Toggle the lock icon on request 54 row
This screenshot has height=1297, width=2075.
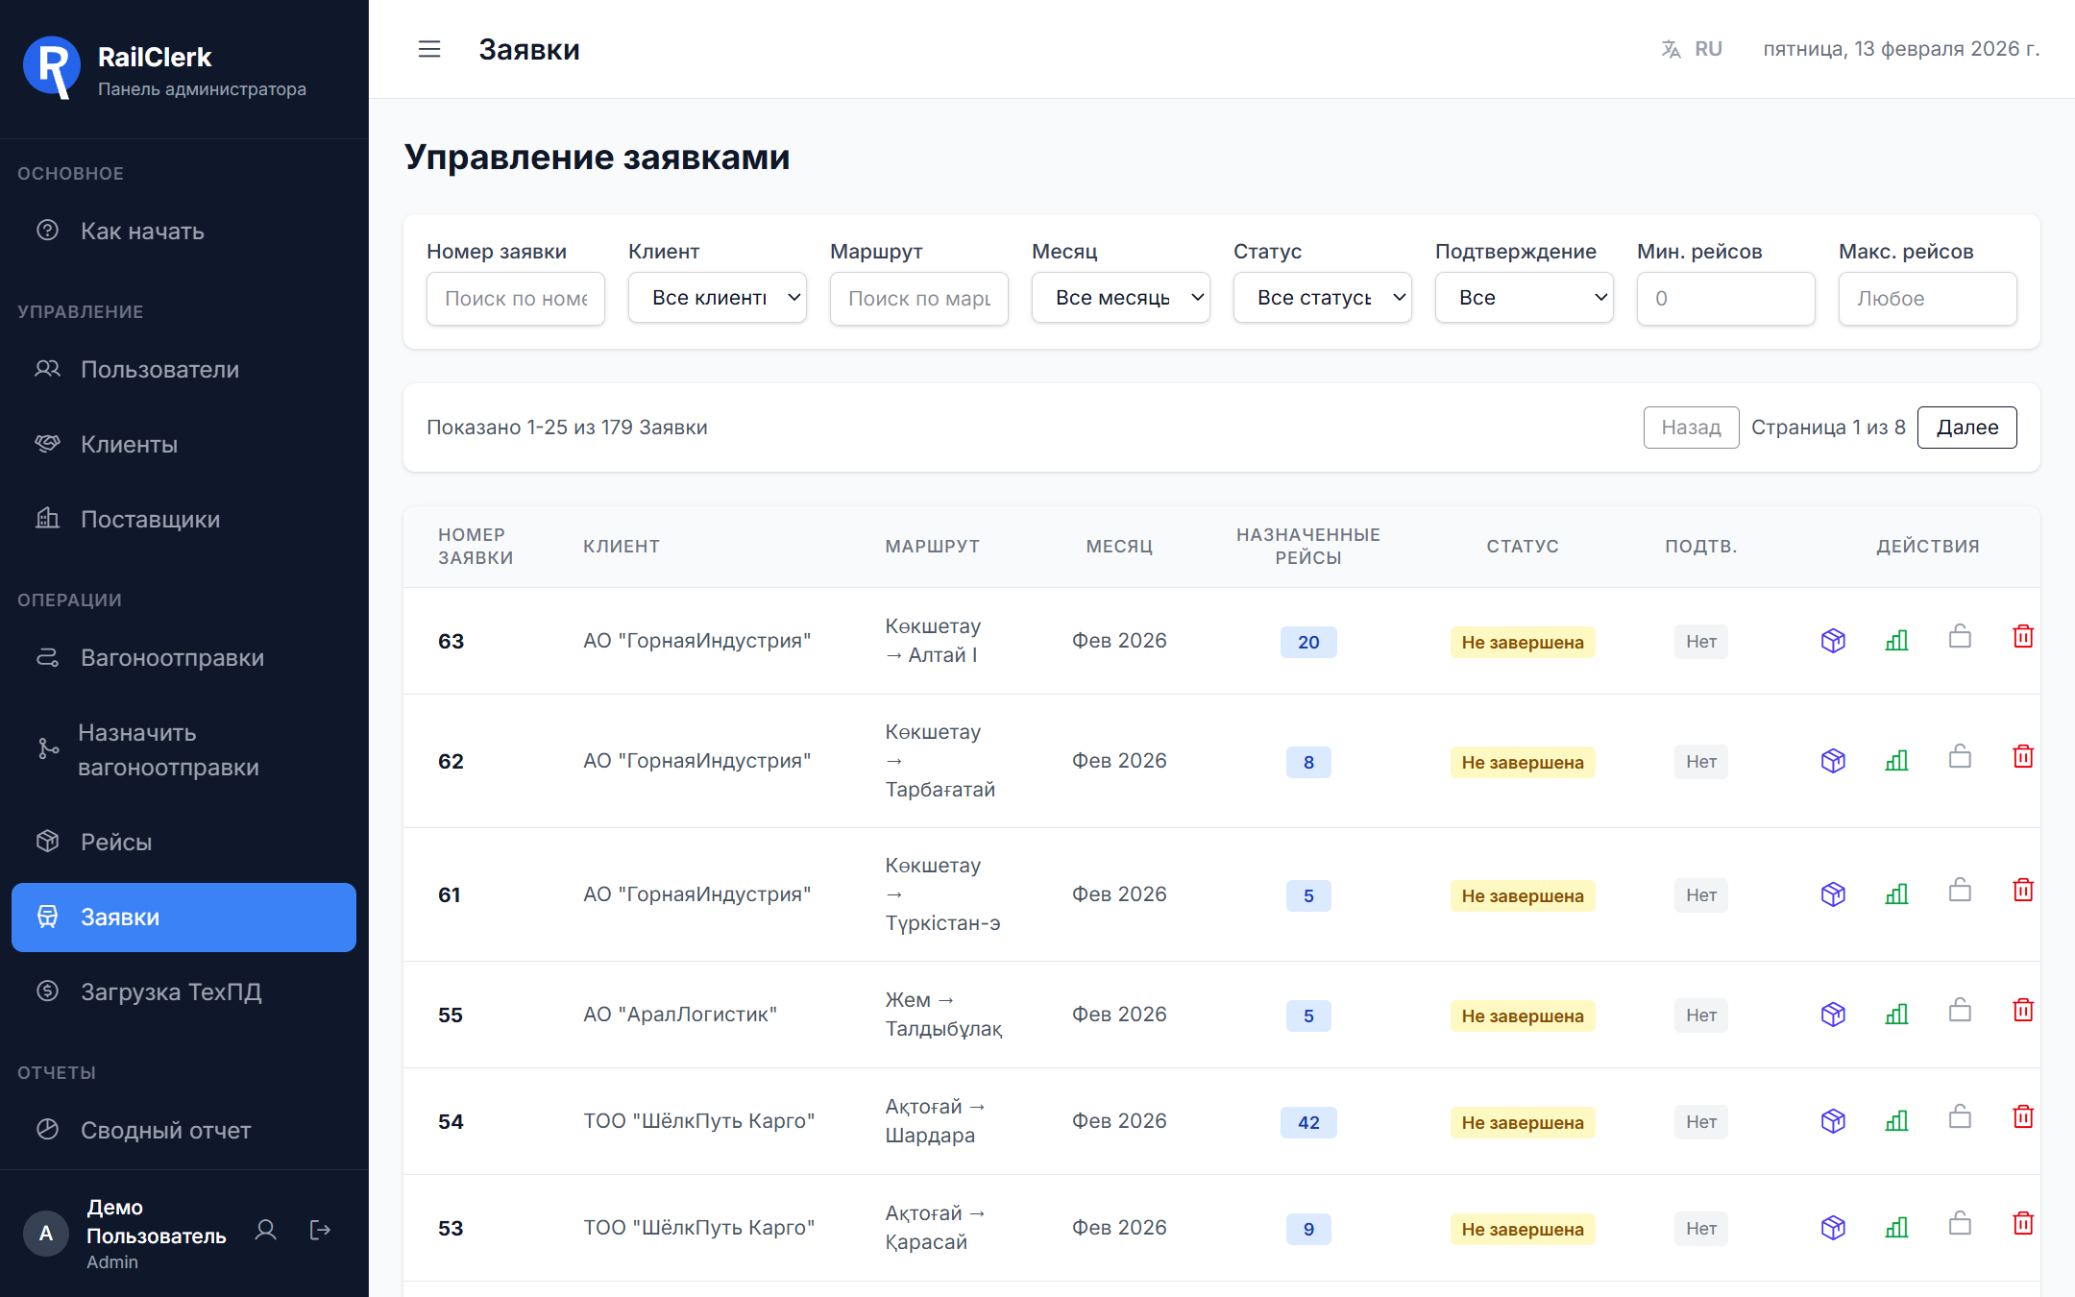click(x=1960, y=1117)
